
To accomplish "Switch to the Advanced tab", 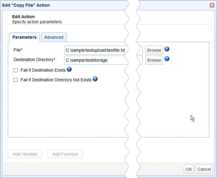I will 54,37.
